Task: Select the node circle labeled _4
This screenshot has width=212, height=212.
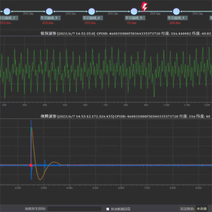Action: (x=91, y=12)
